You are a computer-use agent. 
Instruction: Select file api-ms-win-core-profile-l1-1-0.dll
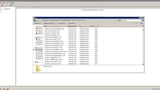click(53, 57)
